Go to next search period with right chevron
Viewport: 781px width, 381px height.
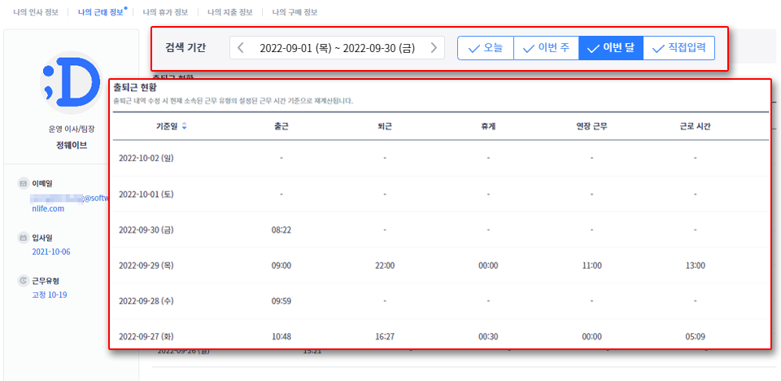[x=434, y=48]
